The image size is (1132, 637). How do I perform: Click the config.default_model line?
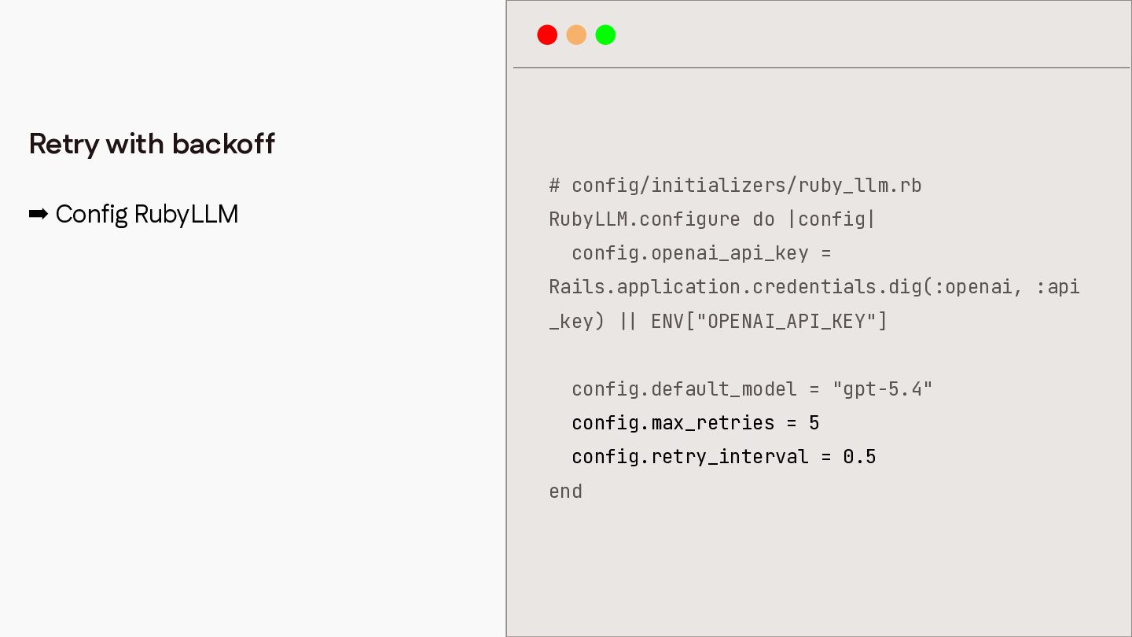coord(752,388)
